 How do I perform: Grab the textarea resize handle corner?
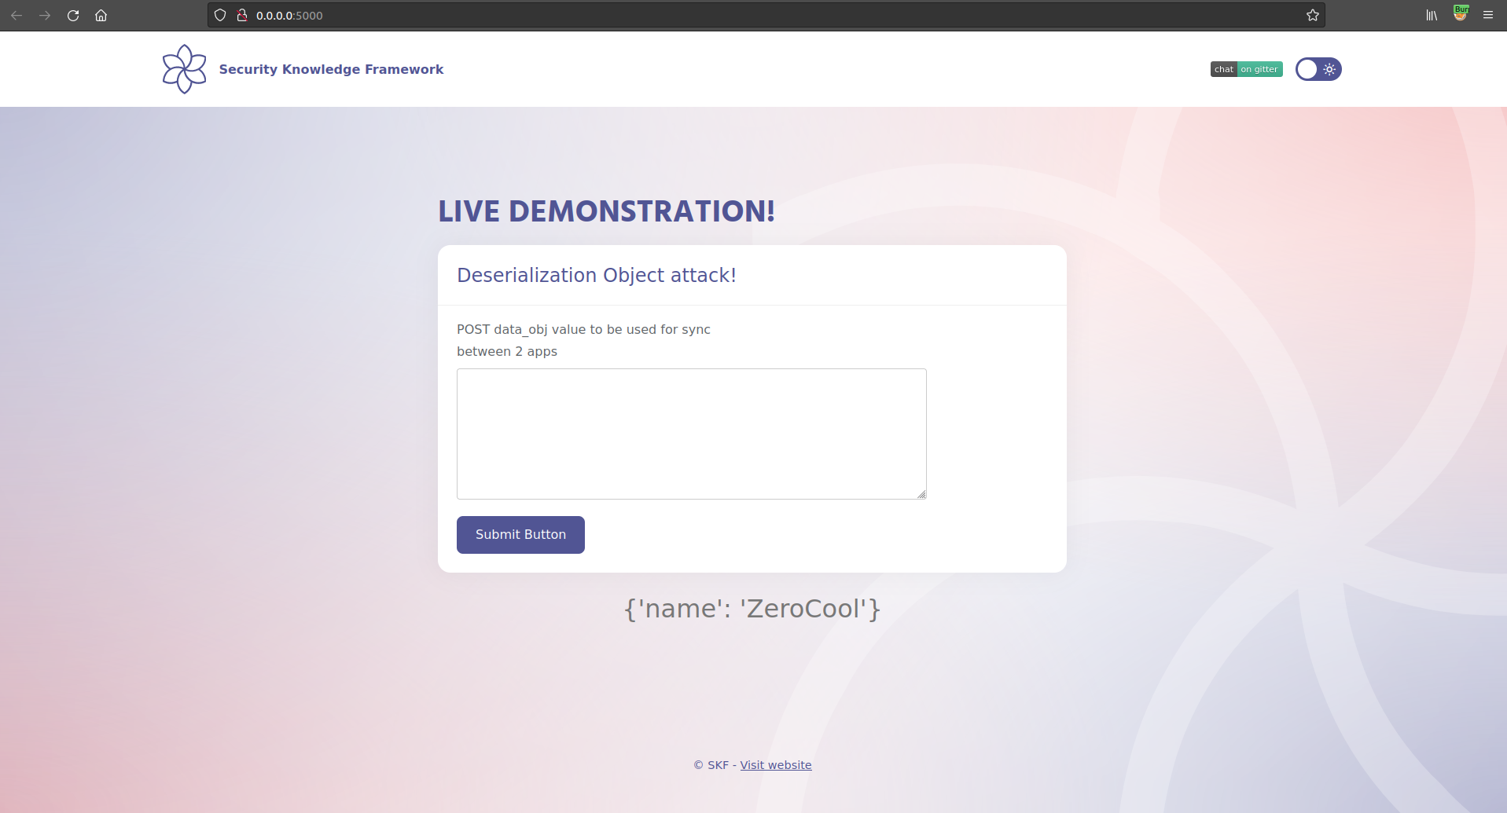tap(921, 494)
